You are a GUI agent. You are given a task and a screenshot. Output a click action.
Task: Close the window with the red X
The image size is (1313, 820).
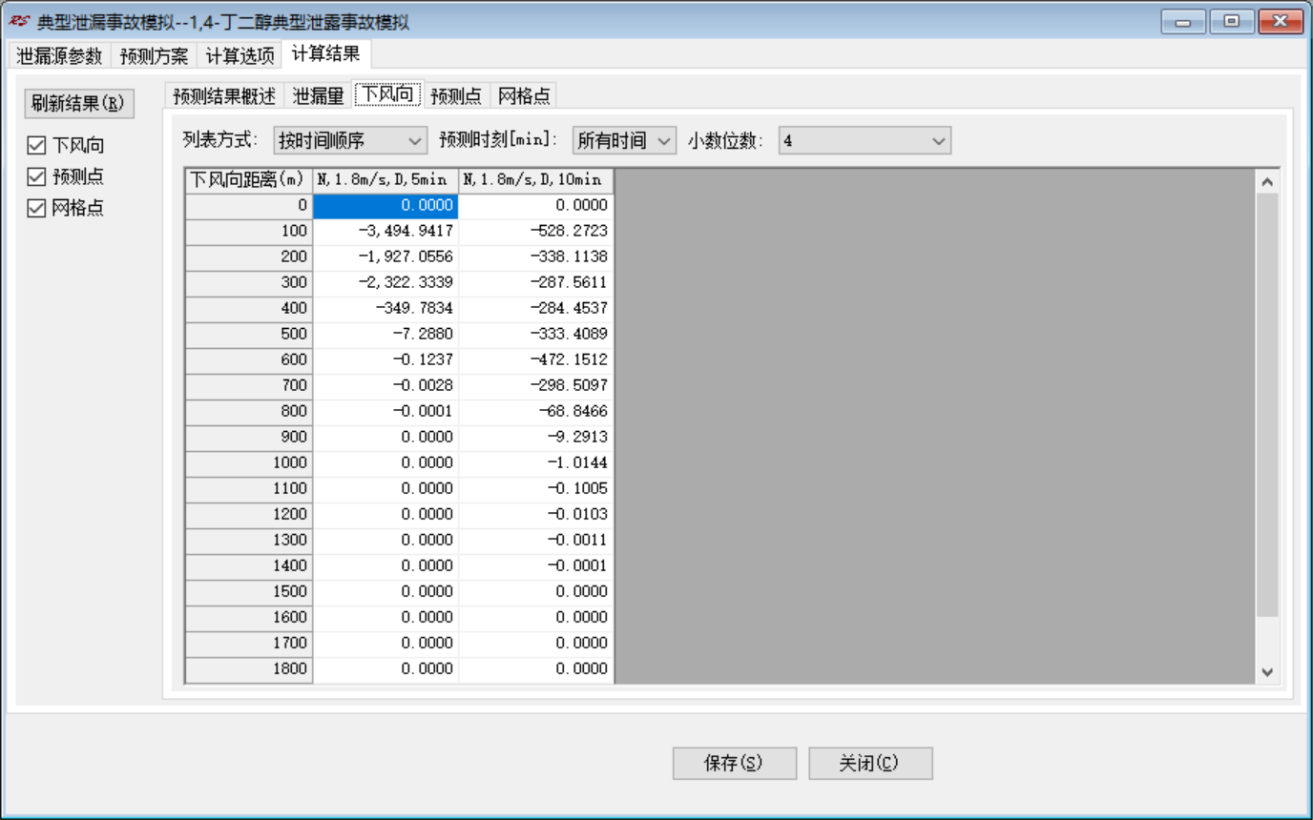tap(1281, 22)
